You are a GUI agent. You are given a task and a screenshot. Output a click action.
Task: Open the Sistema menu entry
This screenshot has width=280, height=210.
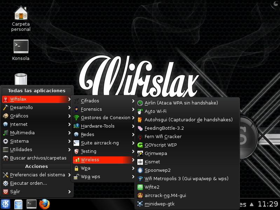[36, 141]
